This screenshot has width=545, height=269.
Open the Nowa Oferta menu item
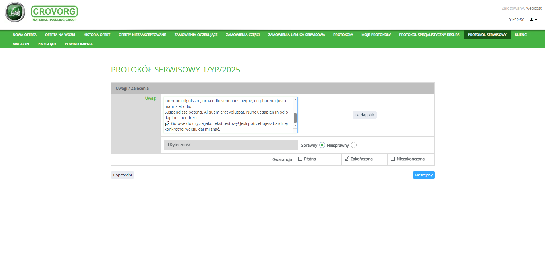coord(25,35)
